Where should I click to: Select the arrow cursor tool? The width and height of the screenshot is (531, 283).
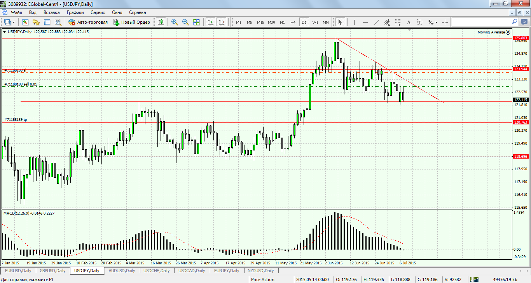340,22
